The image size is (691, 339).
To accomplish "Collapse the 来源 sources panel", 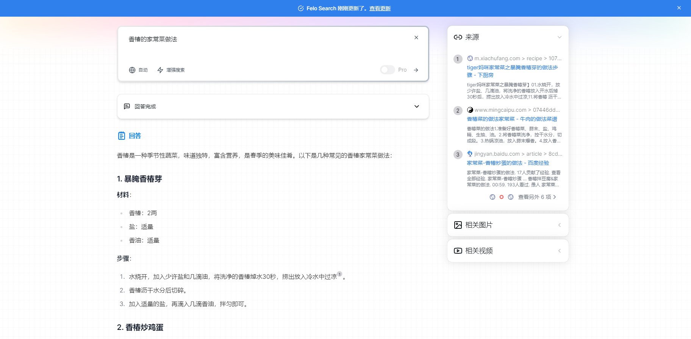I will coord(560,37).
